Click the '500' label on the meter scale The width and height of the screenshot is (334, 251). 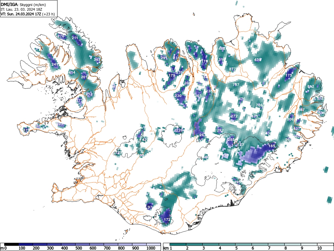point(78,248)
